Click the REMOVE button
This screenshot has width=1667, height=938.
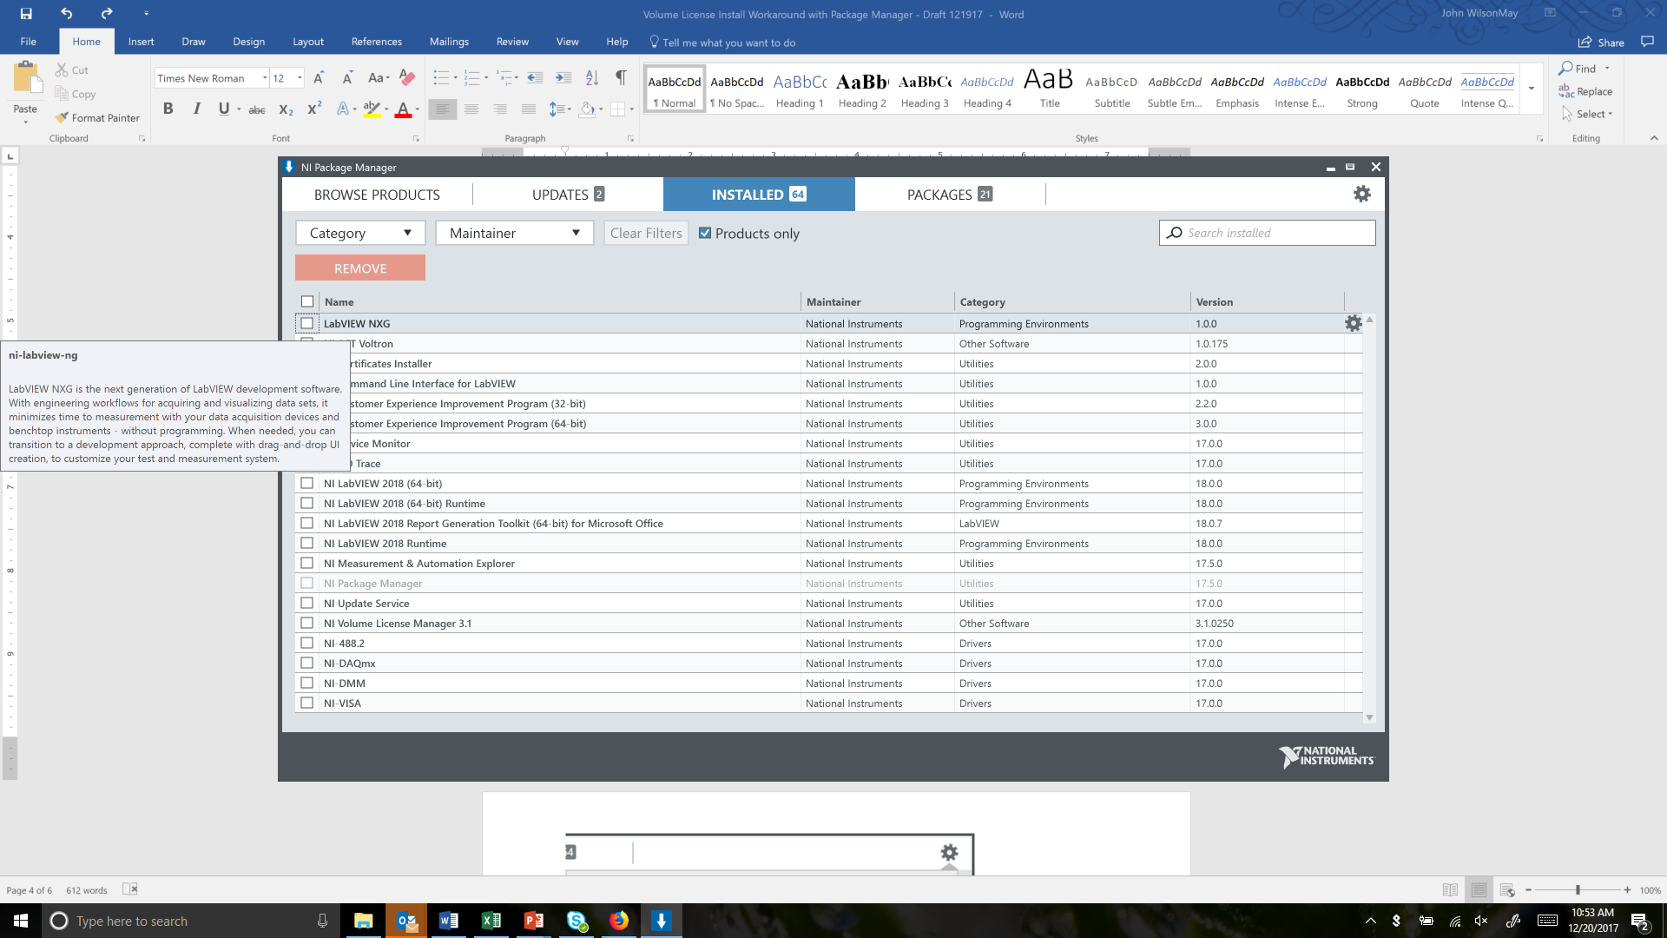(360, 268)
